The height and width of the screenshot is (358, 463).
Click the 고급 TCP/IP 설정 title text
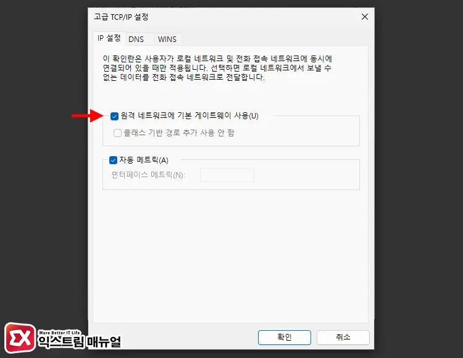click(121, 17)
